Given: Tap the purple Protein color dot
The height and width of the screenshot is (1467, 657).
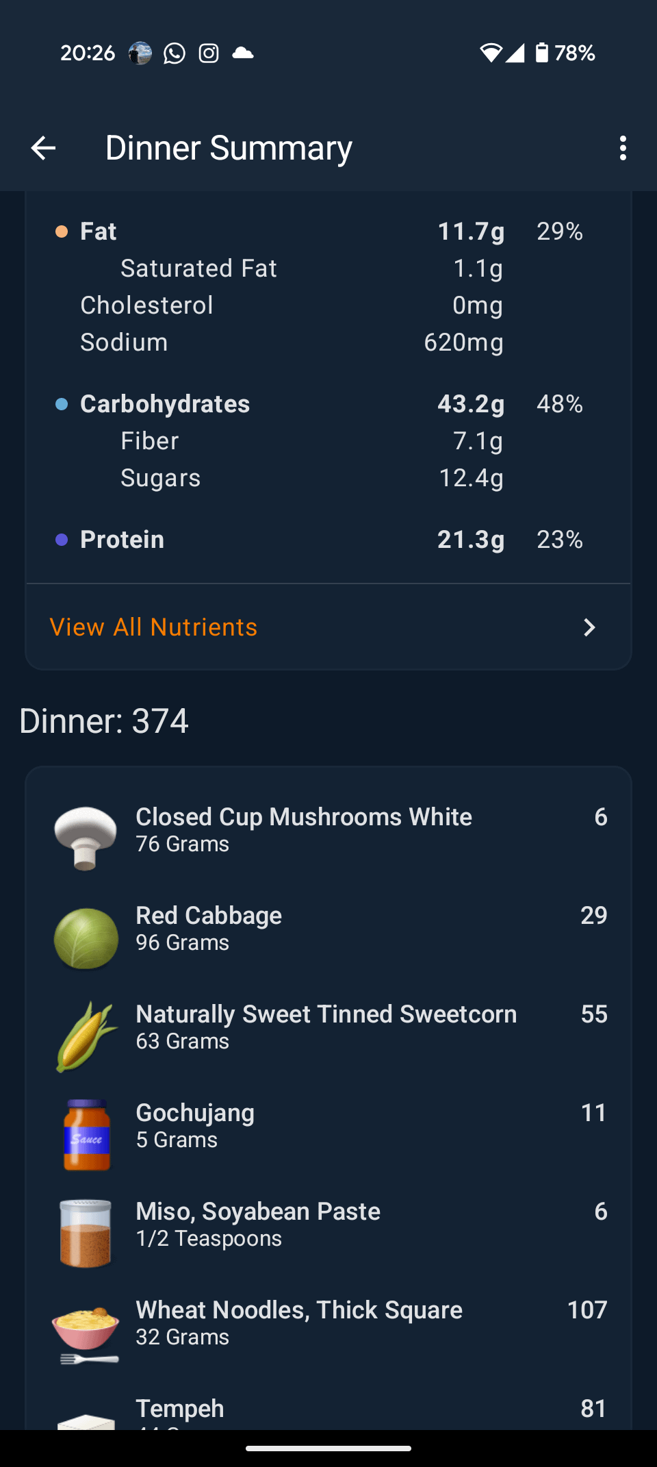Looking at the screenshot, I should click(62, 540).
